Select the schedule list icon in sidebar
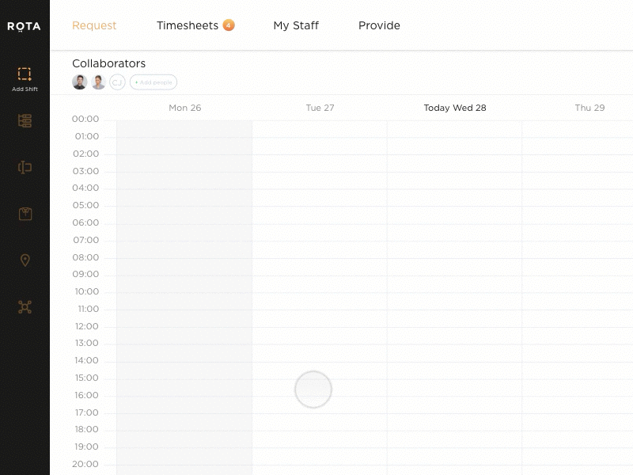This screenshot has width=633, height=475. pos(25,120)
